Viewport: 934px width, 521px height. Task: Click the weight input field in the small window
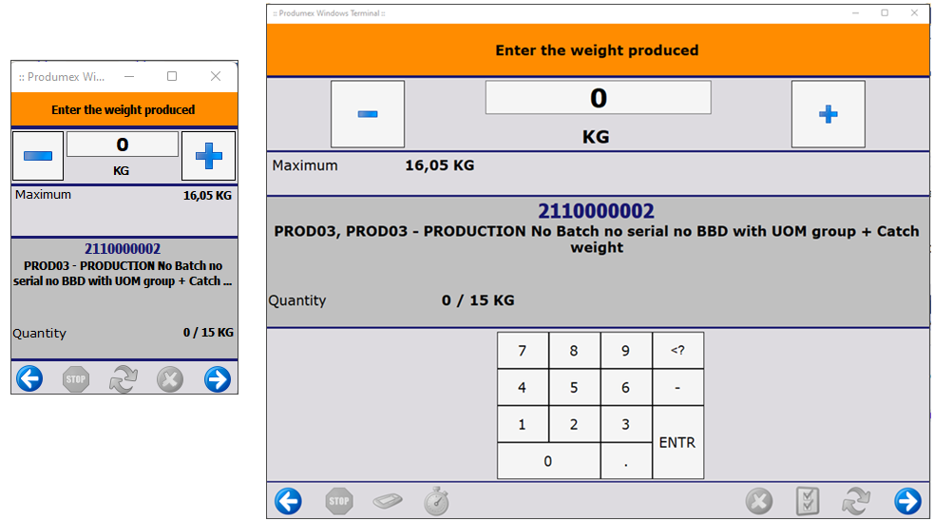123,145
